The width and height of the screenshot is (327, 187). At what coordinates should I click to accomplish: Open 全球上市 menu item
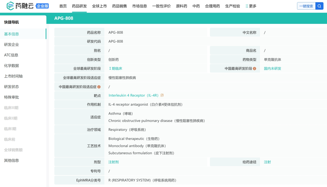[x=99, y=6]
